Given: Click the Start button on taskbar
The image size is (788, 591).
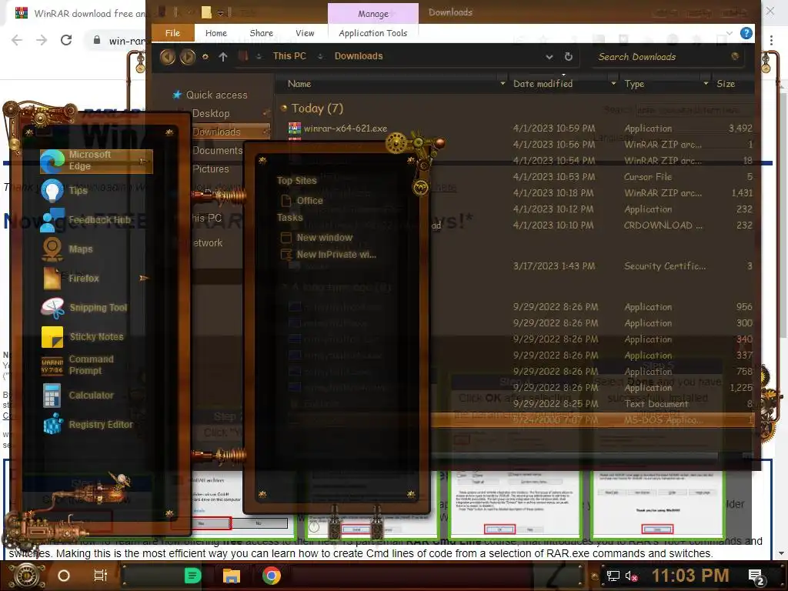Looking at the screenshot, I should tap(26, 576).
